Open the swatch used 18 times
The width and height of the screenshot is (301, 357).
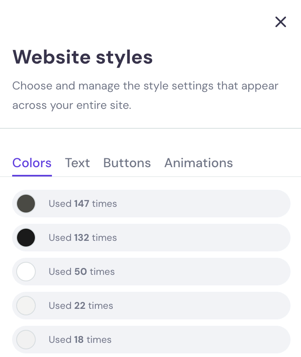coord(26,340)
